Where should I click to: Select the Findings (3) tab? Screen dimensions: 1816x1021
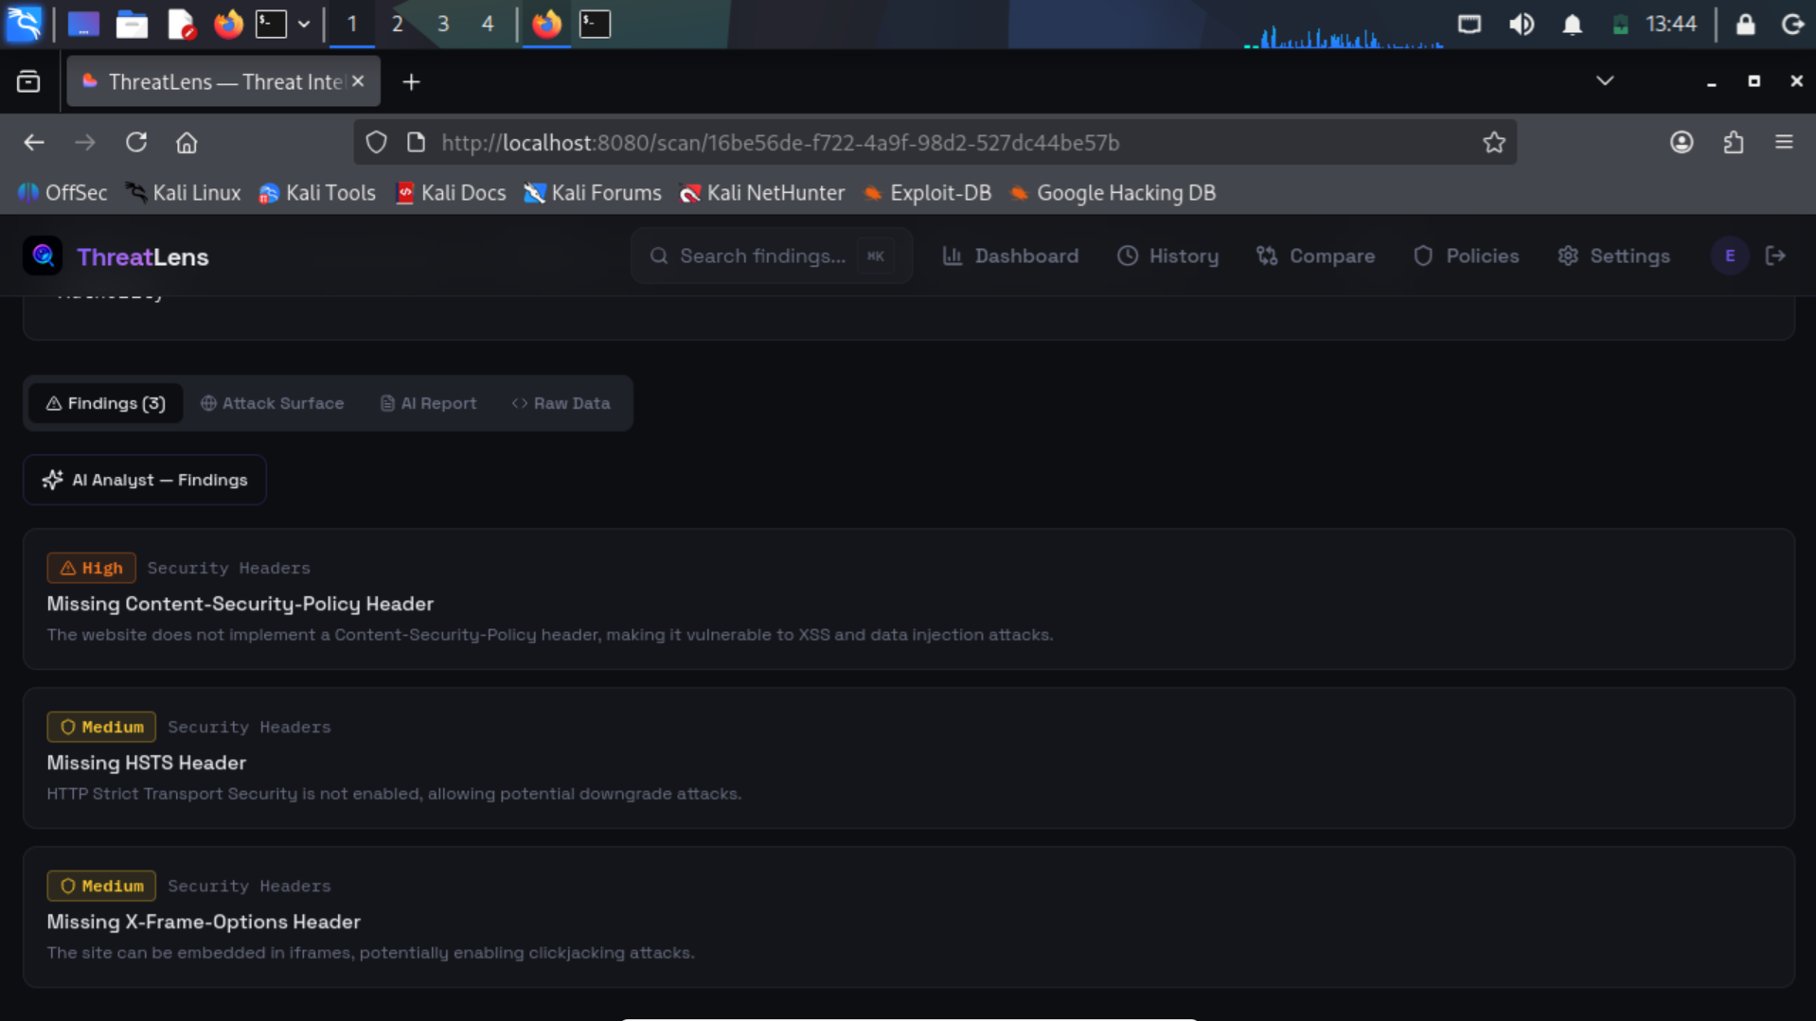(105, 403)
